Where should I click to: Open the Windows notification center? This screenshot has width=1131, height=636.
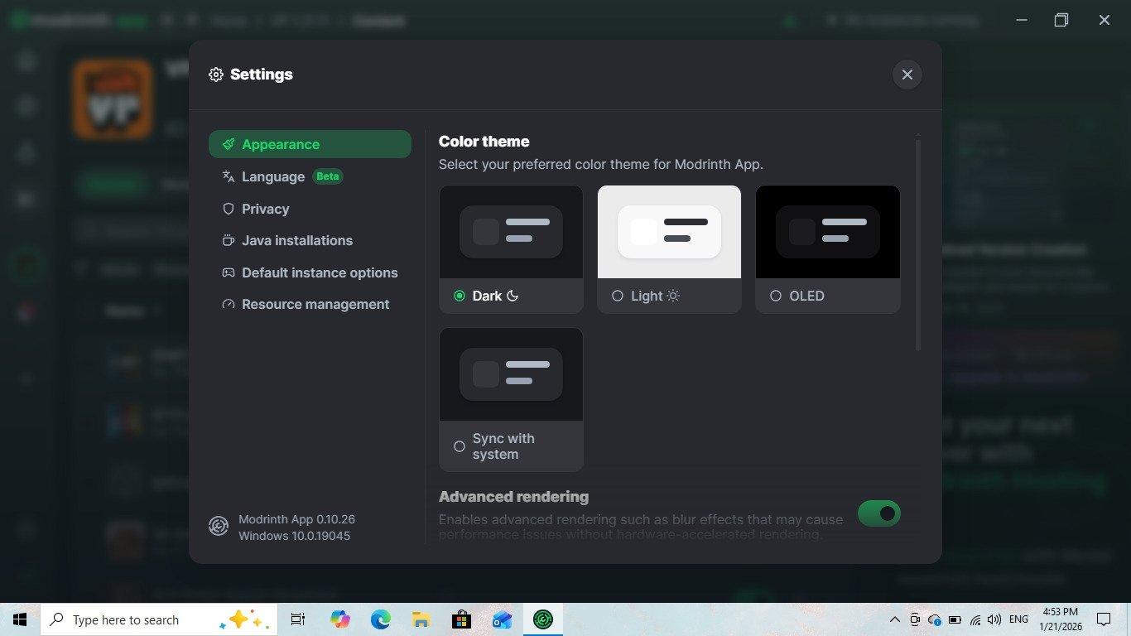coord(1103,619)
